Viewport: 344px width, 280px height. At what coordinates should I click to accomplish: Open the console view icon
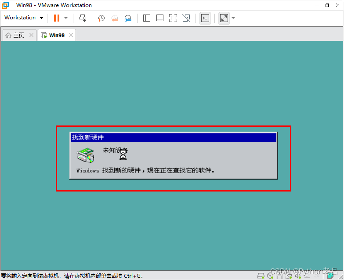tap(205, 18)
